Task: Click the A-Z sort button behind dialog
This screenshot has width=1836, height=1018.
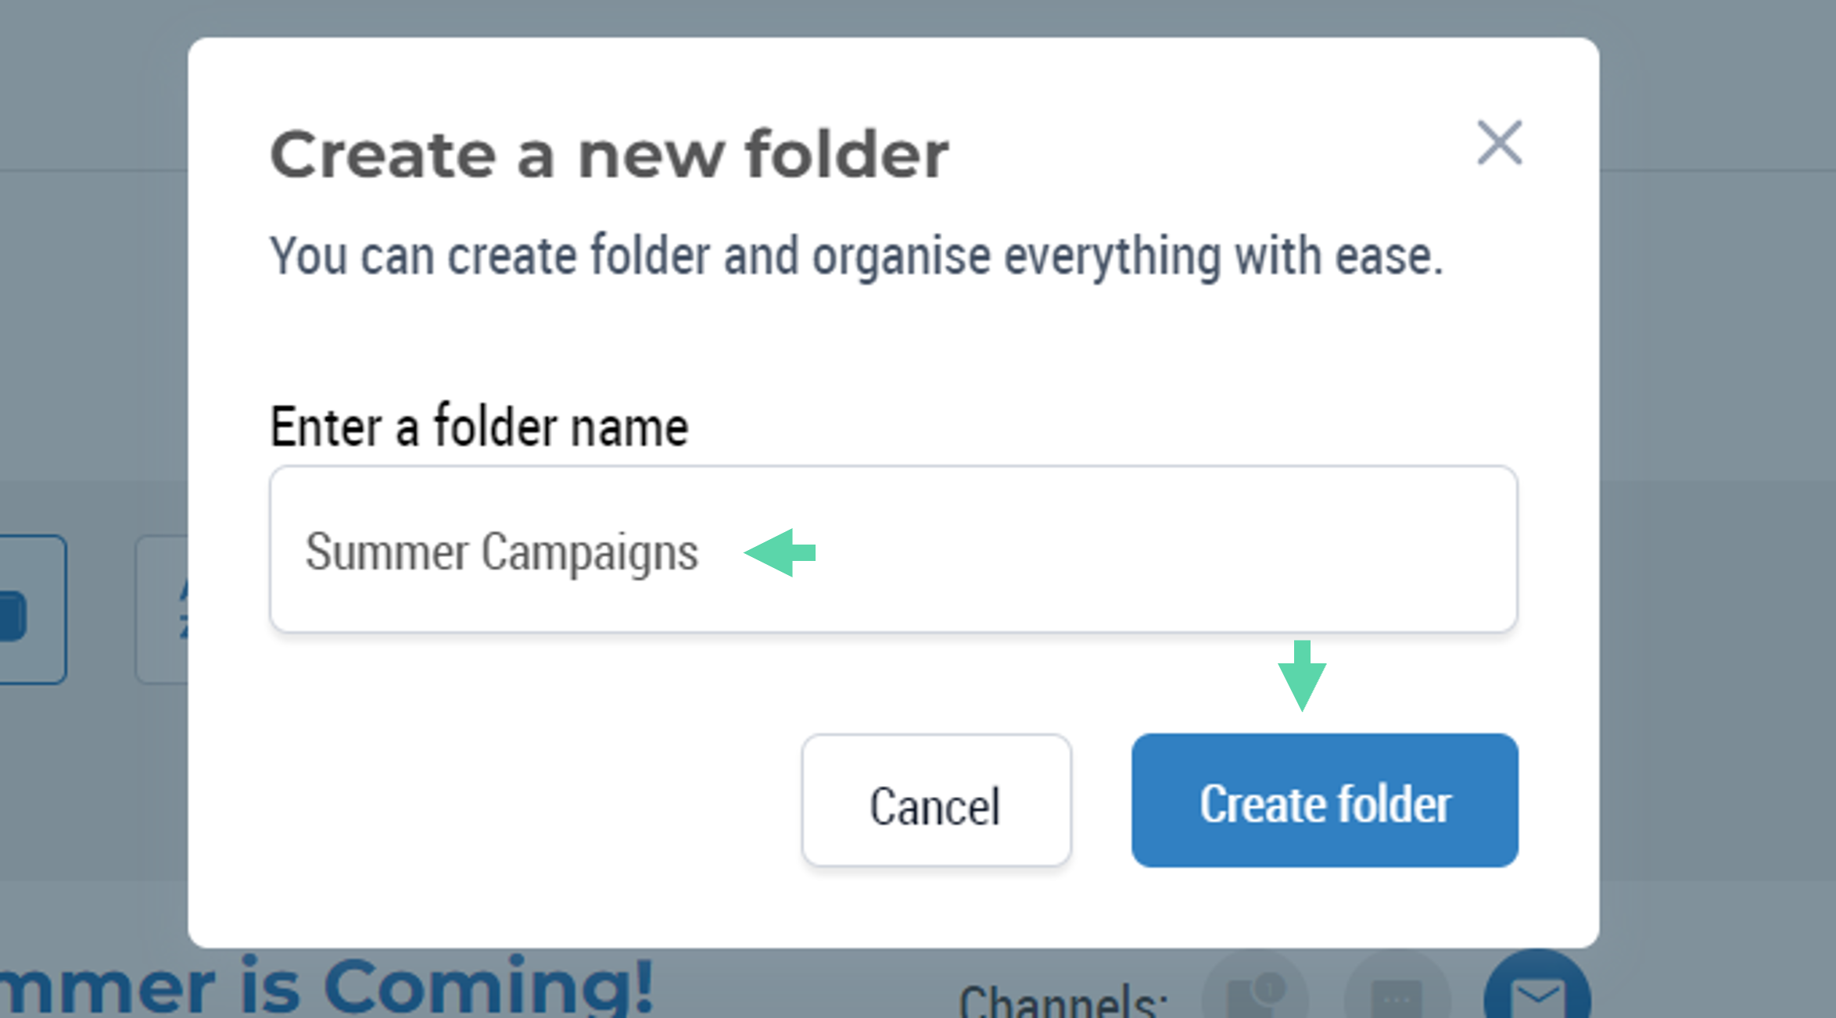Action: (162, 609)
